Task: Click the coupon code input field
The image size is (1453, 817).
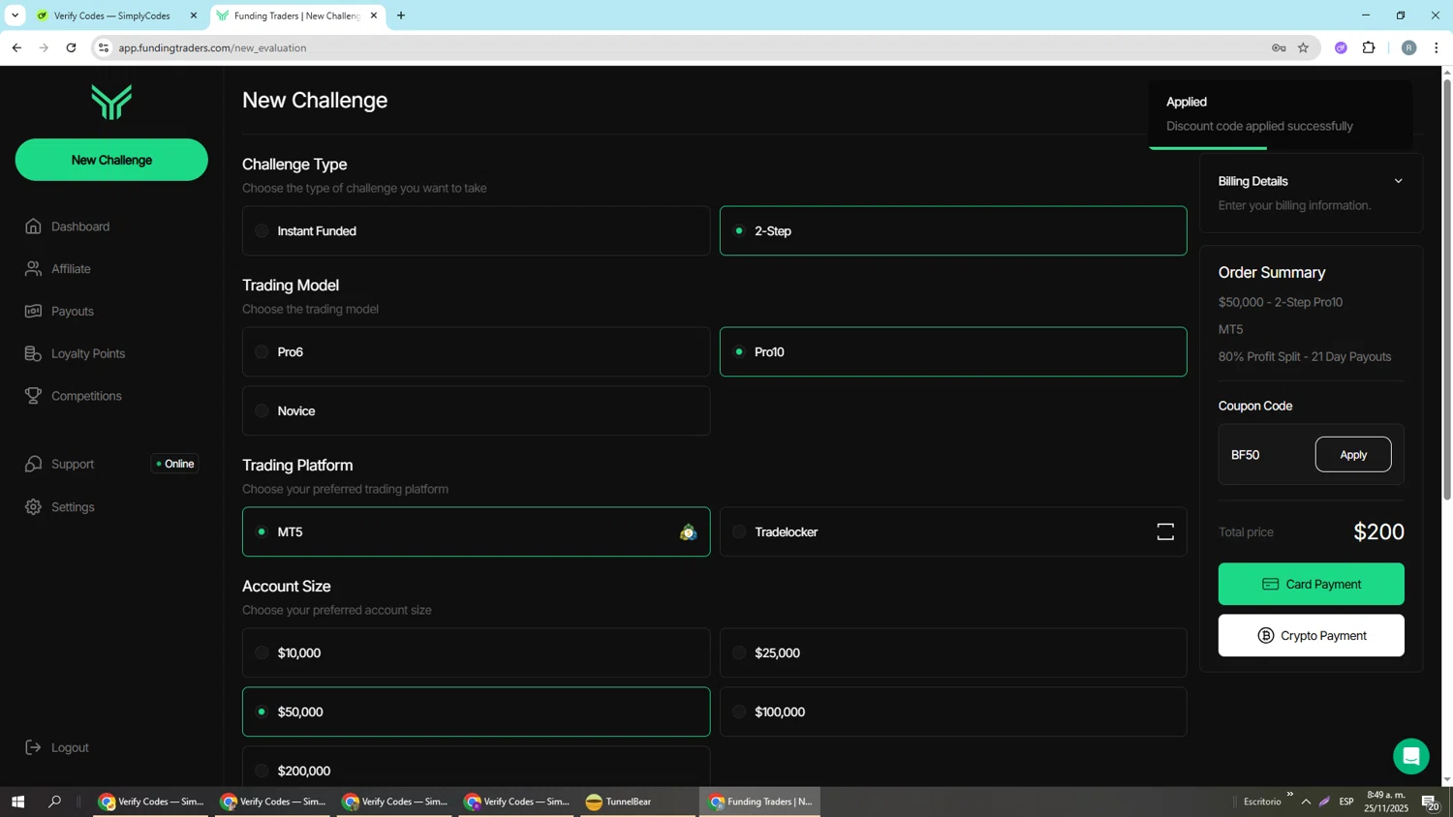Action: (x=1267, y=455)
